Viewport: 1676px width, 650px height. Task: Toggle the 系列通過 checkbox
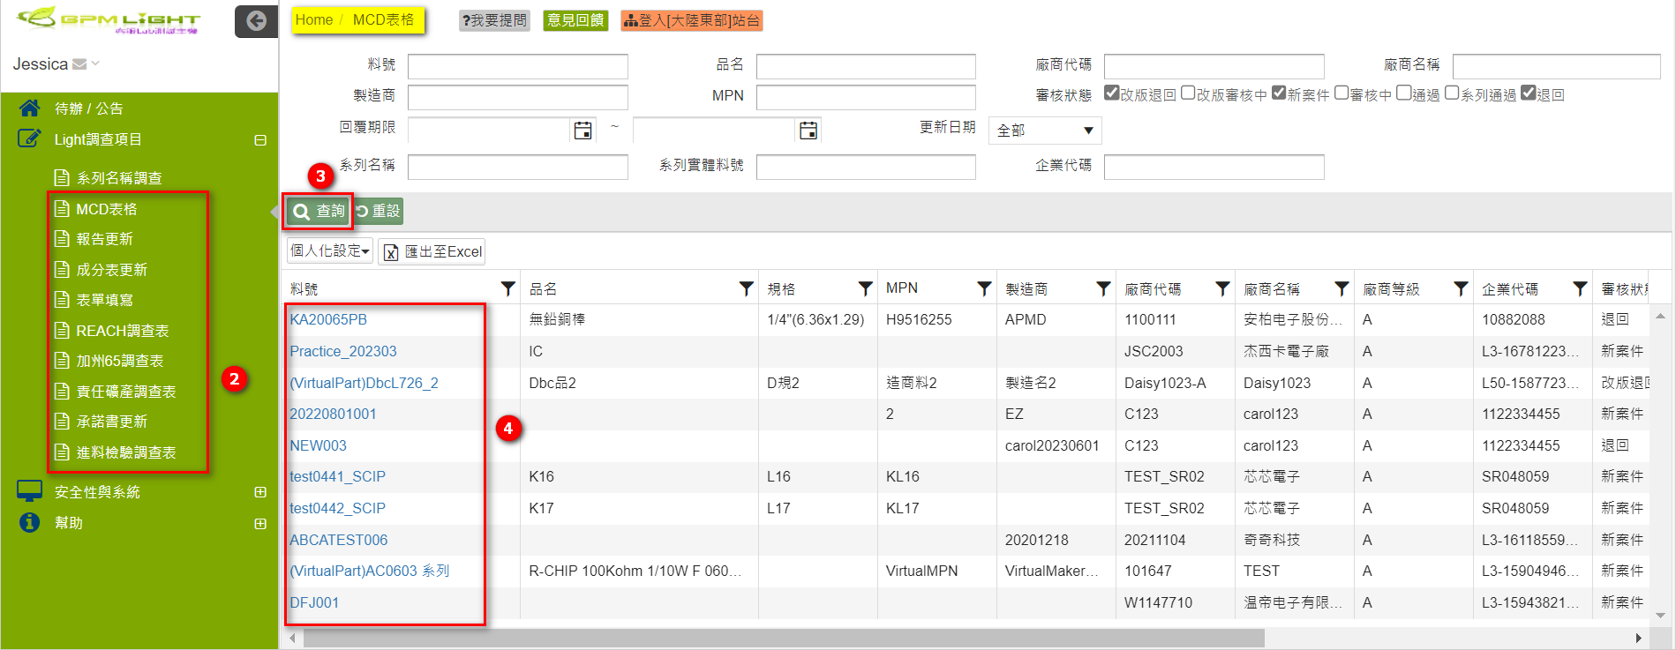coord(1452,93)
